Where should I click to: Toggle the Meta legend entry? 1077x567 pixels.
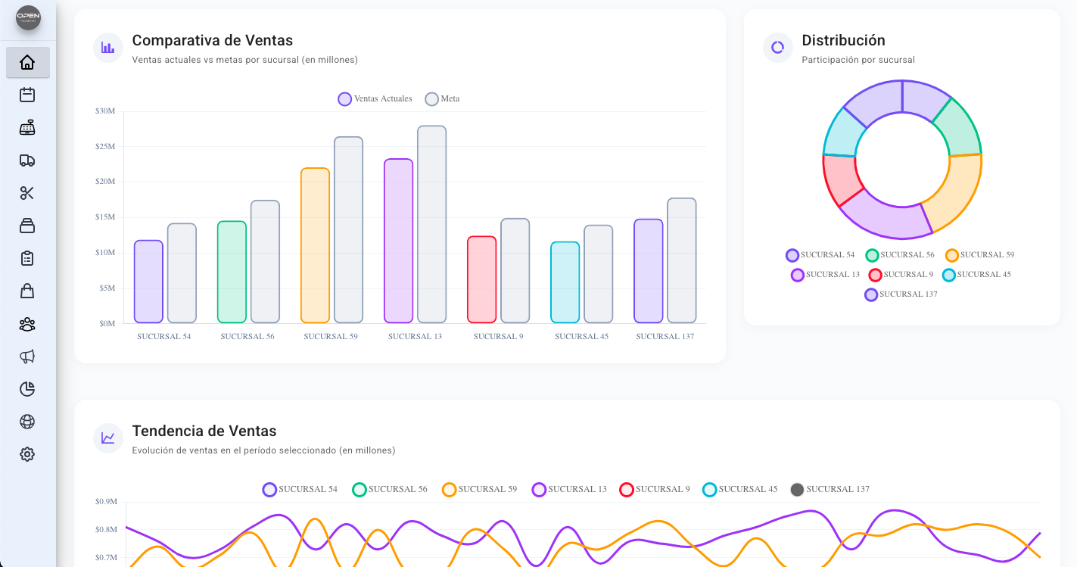(443, 98)
